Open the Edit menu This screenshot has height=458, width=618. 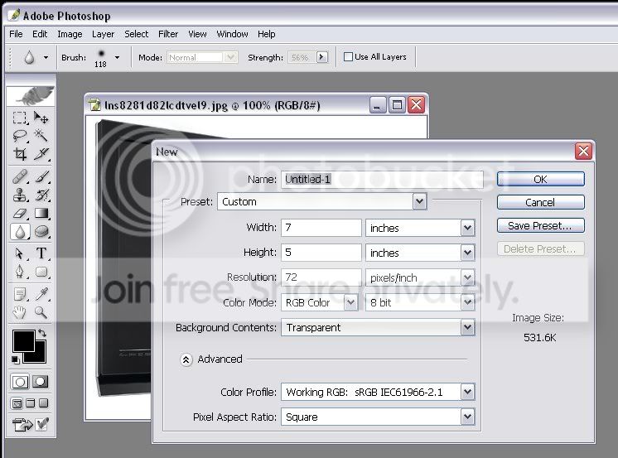point(40,34)
